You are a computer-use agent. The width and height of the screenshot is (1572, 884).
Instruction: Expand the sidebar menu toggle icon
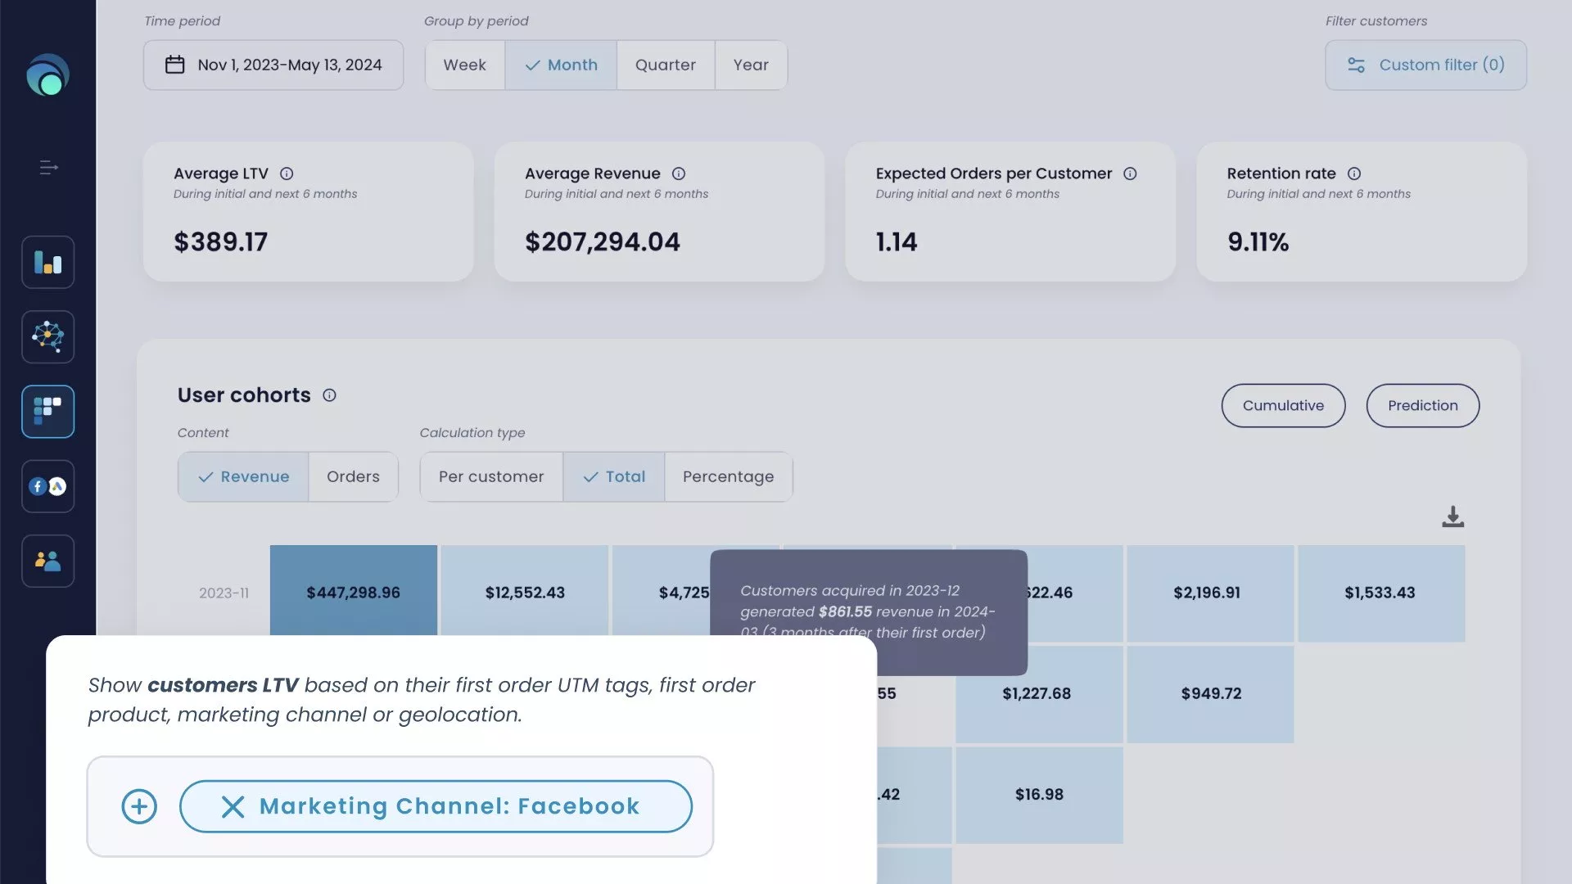coord(48,168)
